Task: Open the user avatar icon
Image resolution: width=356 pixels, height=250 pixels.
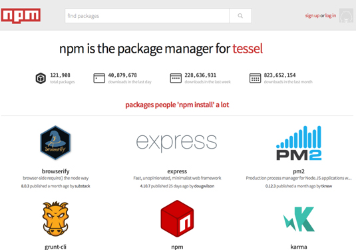Action: point(346,16)
